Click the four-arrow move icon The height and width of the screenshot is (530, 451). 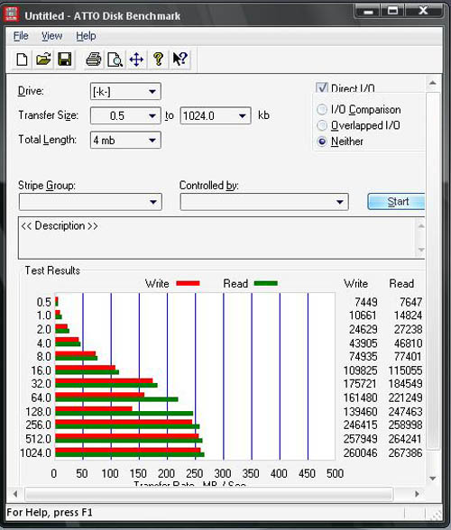(136, 59)
